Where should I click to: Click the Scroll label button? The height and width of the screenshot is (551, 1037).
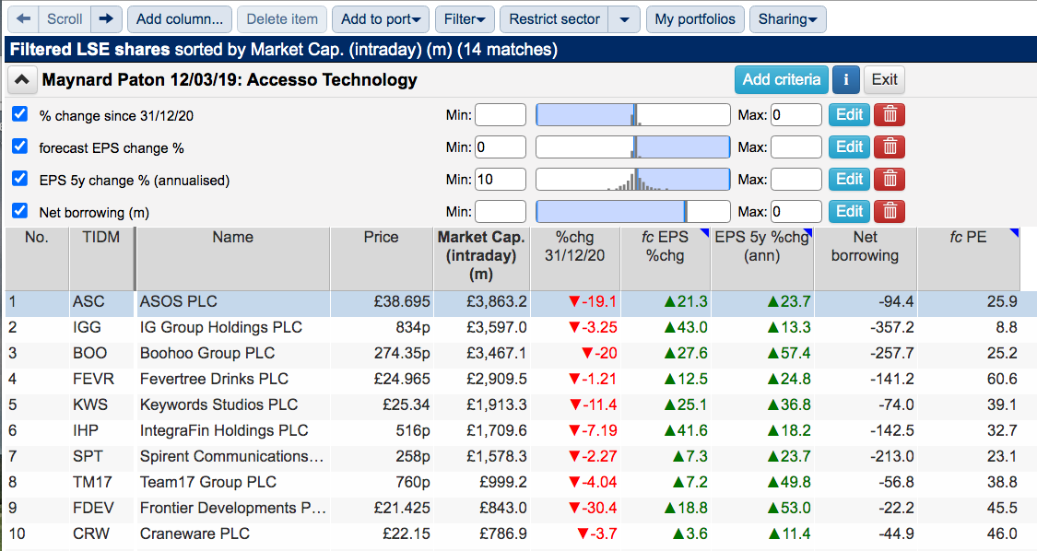click(x=65, y=19)
